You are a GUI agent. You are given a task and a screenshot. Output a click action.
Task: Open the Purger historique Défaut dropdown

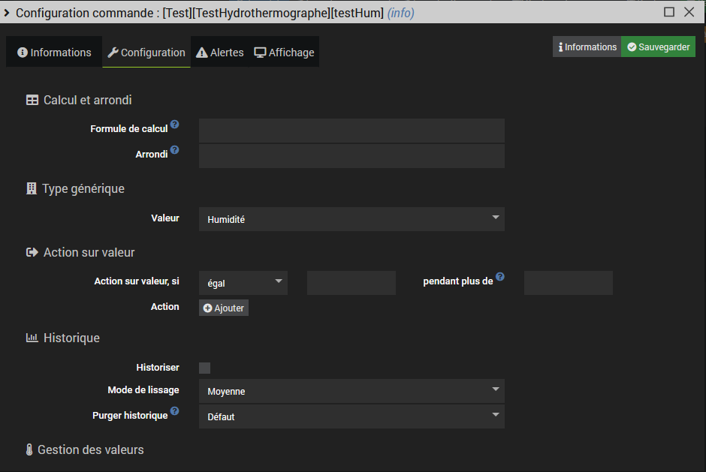click(x=351, y=416)
